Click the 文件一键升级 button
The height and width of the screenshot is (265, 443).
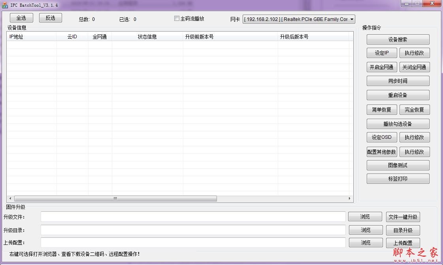(403, 217)
